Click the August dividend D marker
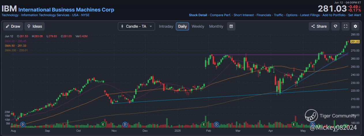 click(x=23, y=124)
